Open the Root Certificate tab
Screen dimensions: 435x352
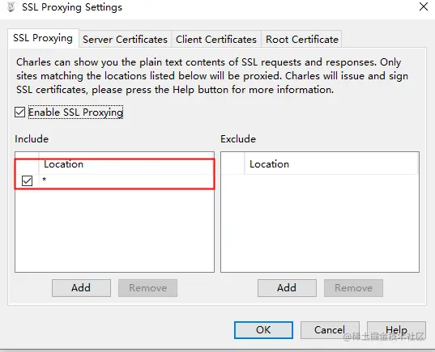click(302, 40)
